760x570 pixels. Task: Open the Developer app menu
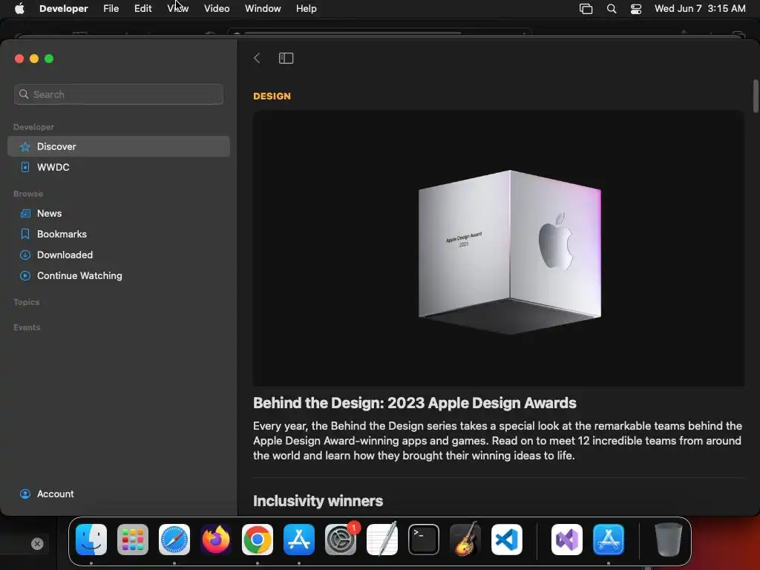click(64, 9)
